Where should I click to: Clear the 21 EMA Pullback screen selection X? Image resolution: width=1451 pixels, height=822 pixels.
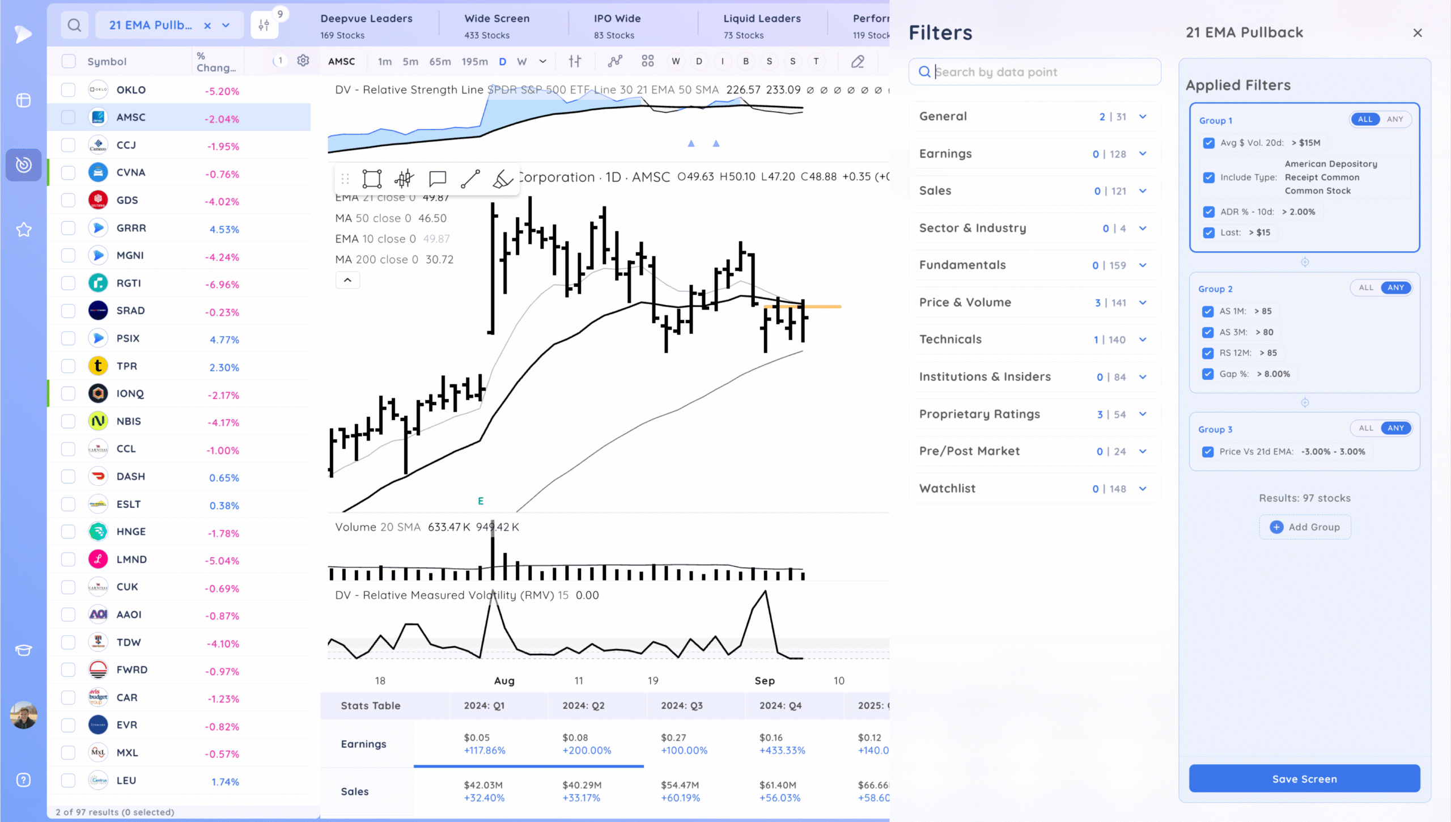pyautogui.click(x=207, y=26)
